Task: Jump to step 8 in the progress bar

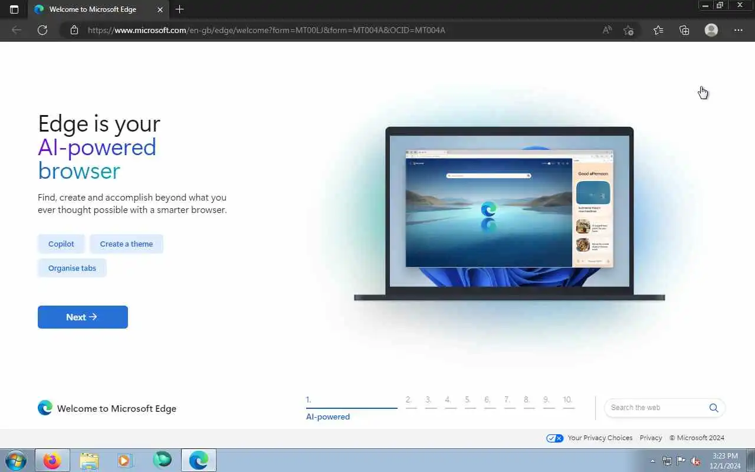Action: coord(529,401)
